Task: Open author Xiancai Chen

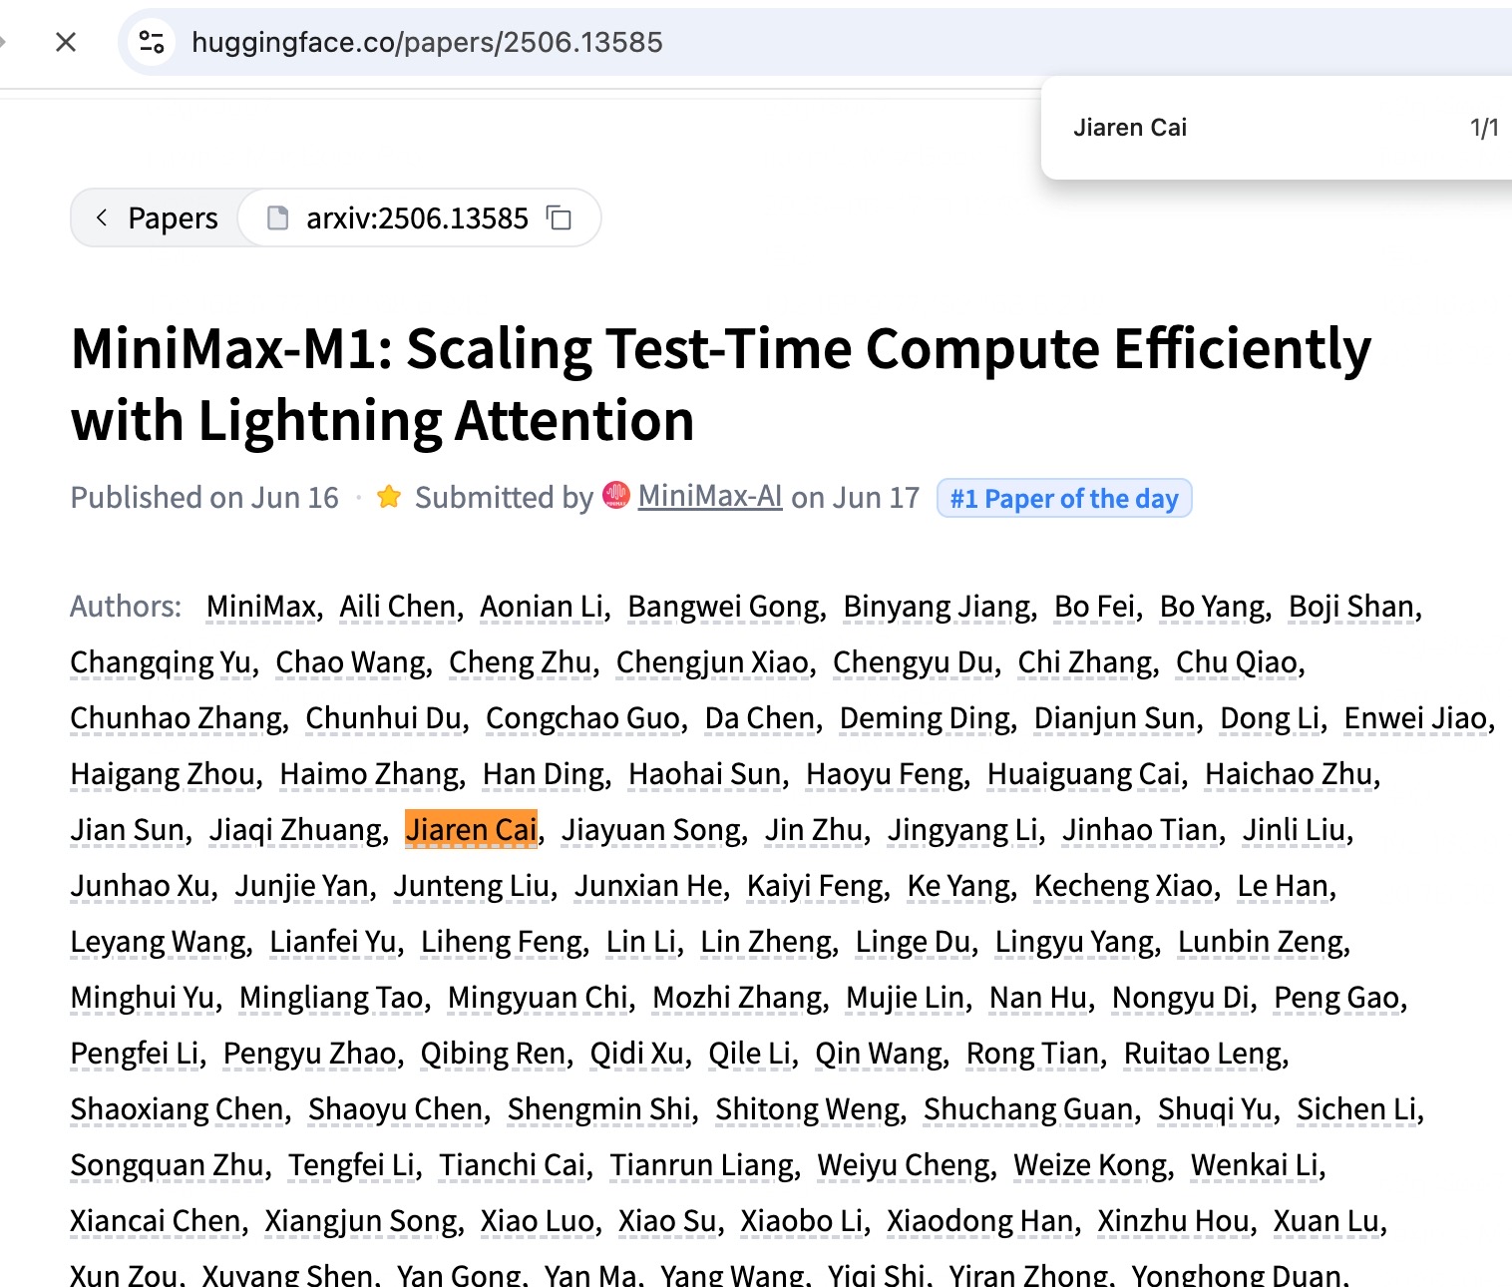Action: click(x=155, y=1221)
